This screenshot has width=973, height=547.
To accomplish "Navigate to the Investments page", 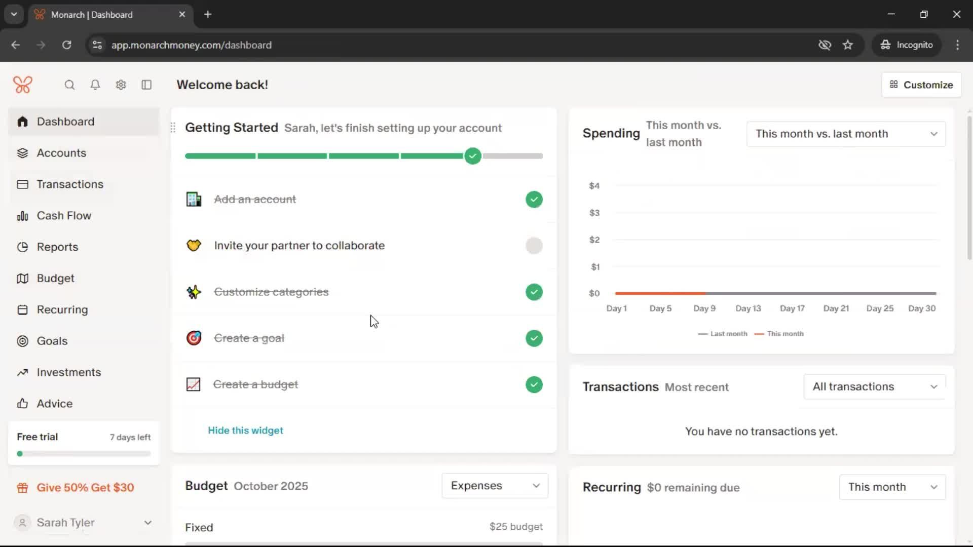I will click(69, 372).
